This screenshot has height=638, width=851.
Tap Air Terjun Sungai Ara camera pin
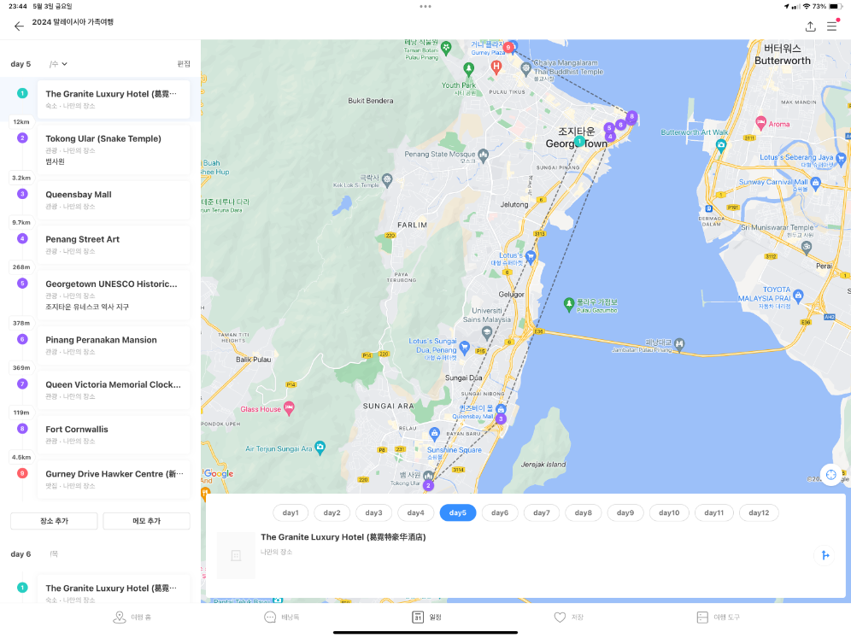pos(320,448)
